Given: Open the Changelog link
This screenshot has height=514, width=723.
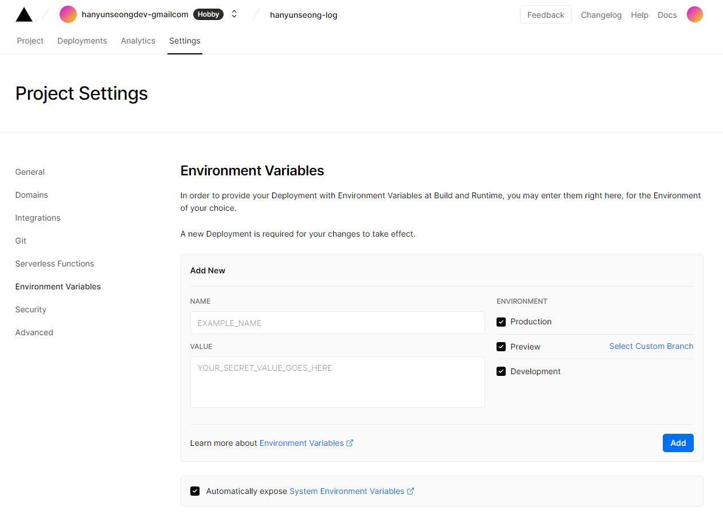Looking at the screenshot, I should coord(601,15).
